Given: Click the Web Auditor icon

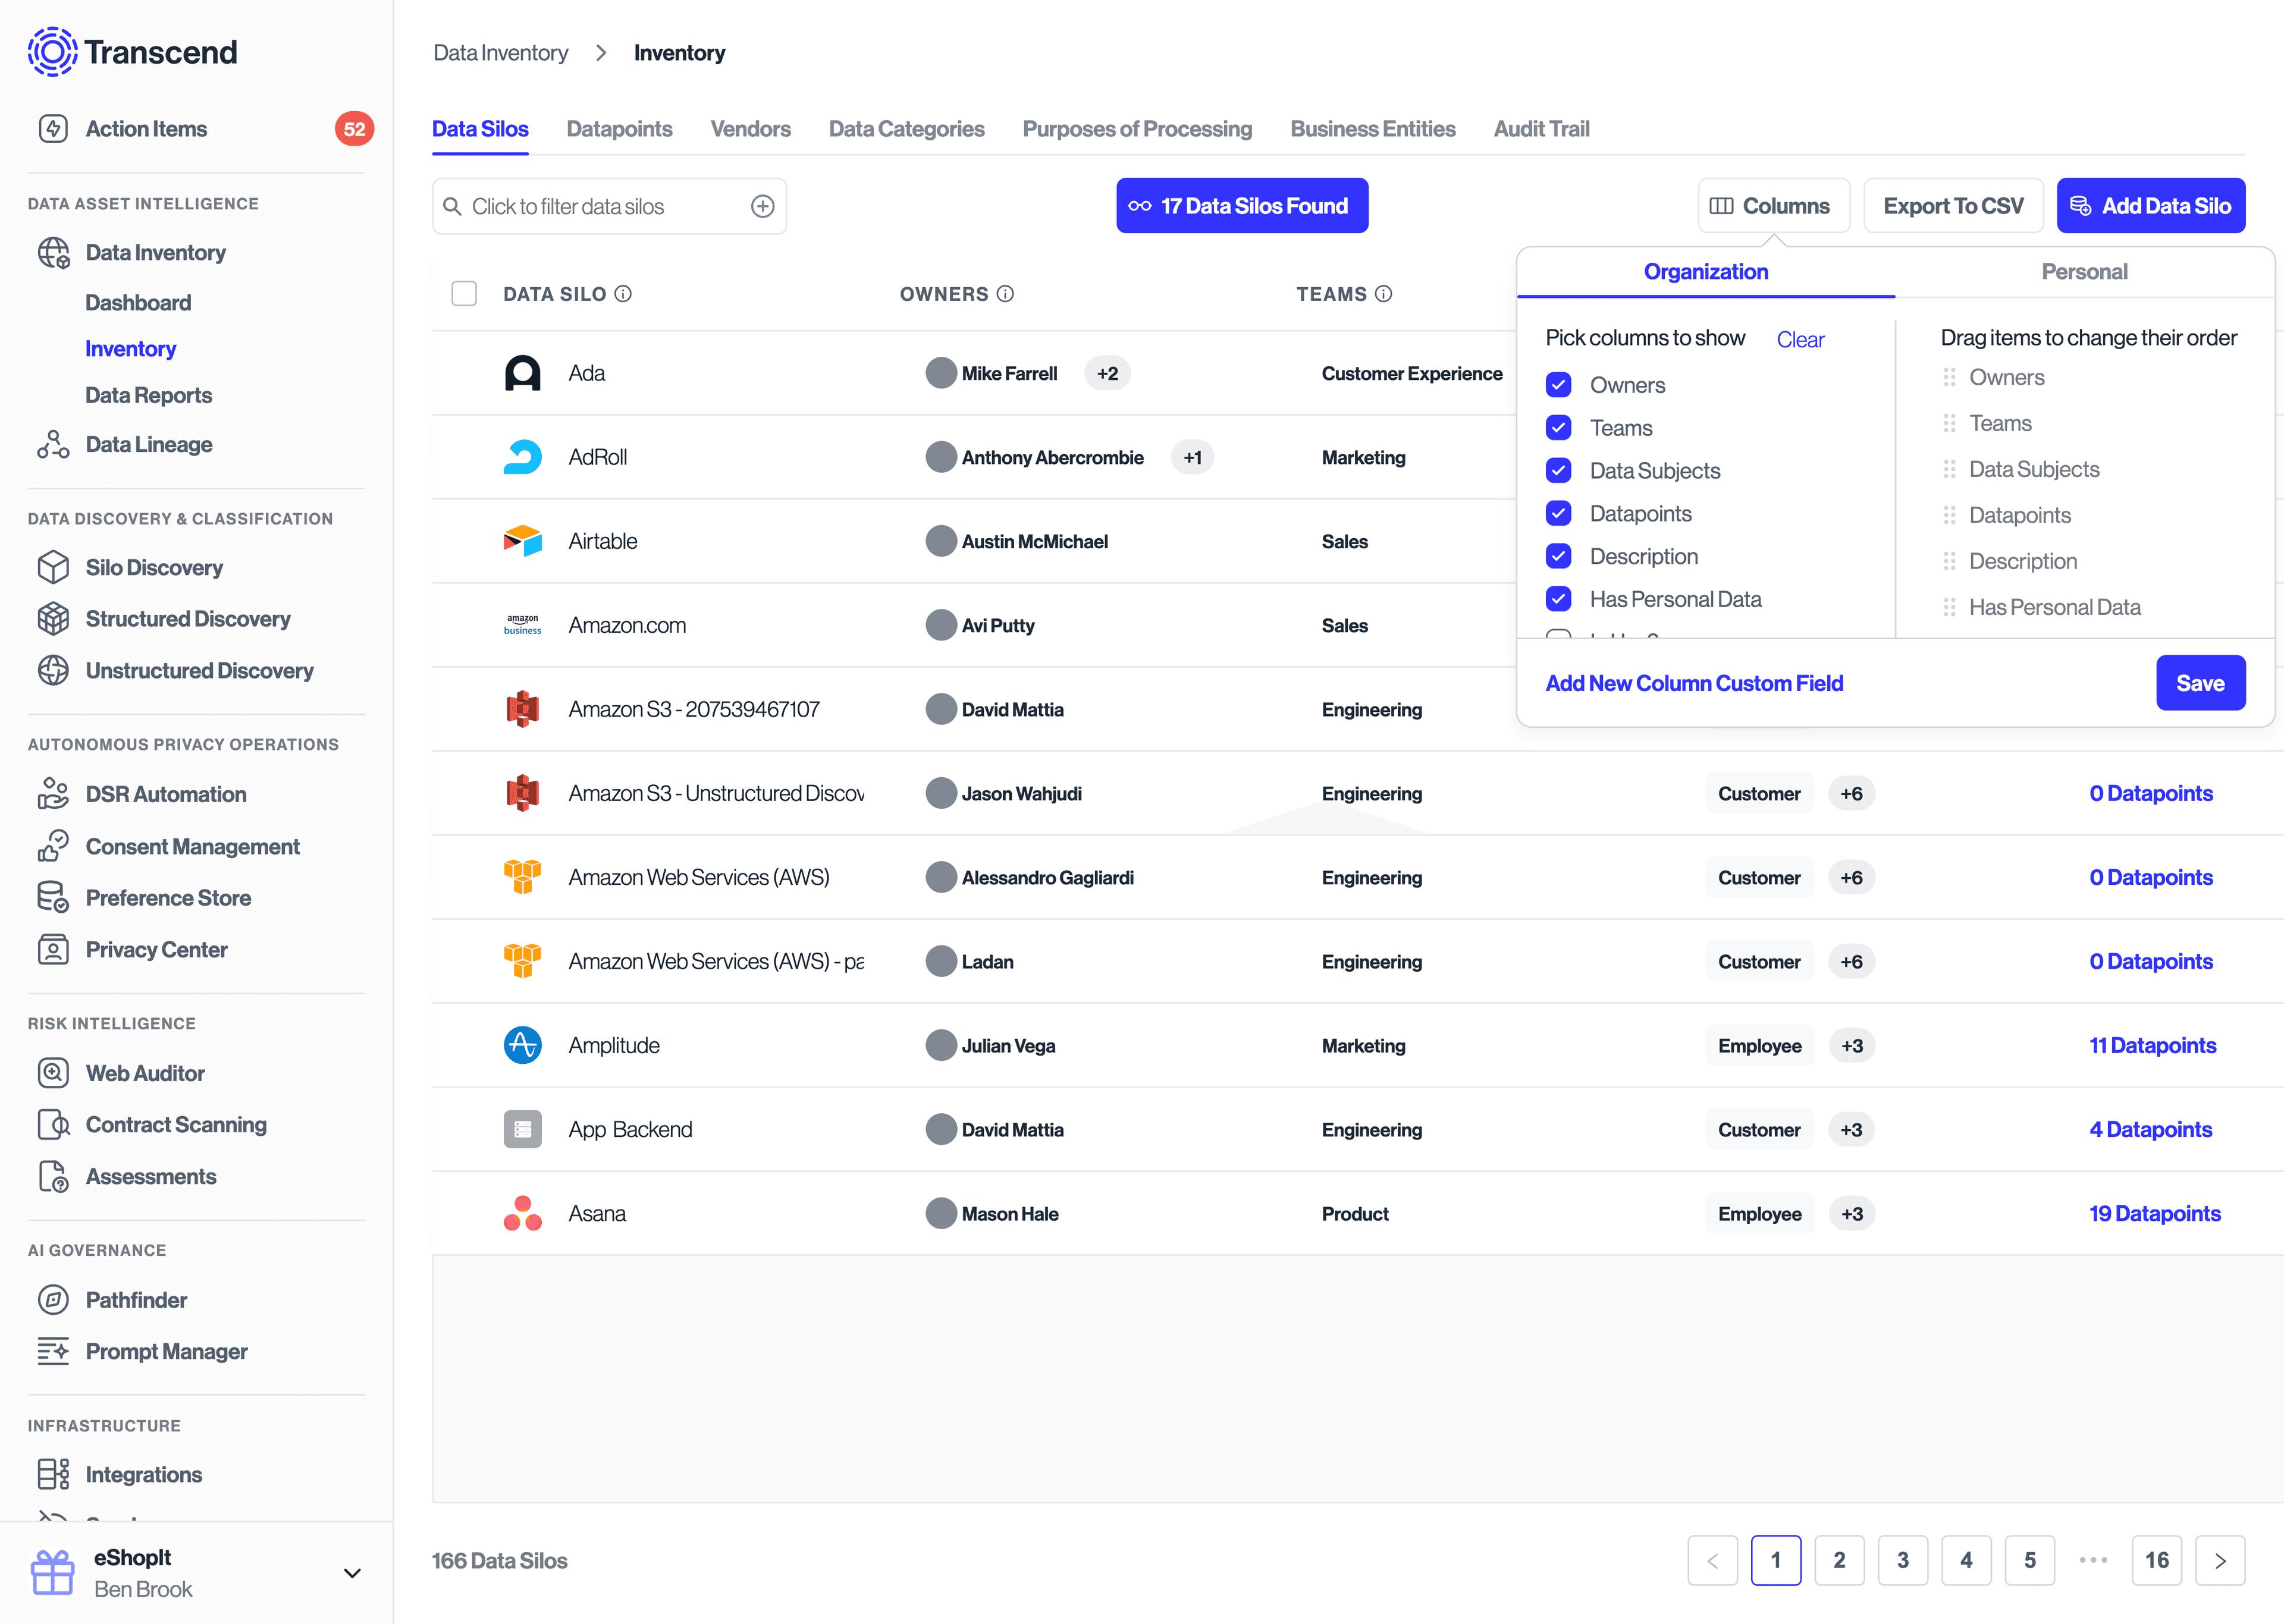Looking at the screenshot, I should tap(53, 1073).
